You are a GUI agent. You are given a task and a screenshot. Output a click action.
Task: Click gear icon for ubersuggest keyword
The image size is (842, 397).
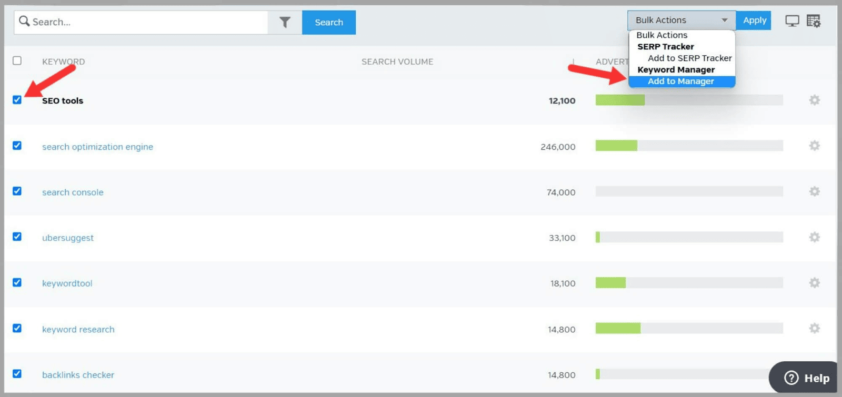(814, 237)
